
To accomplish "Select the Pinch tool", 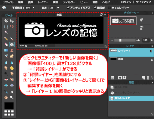I will (x=12, y=85).
